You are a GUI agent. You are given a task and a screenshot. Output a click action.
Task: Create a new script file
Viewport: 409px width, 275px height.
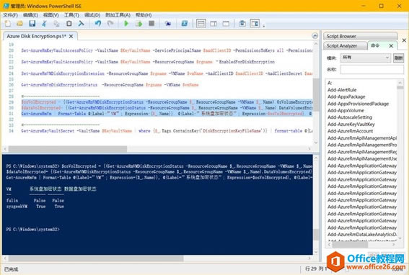coord(8,24)
